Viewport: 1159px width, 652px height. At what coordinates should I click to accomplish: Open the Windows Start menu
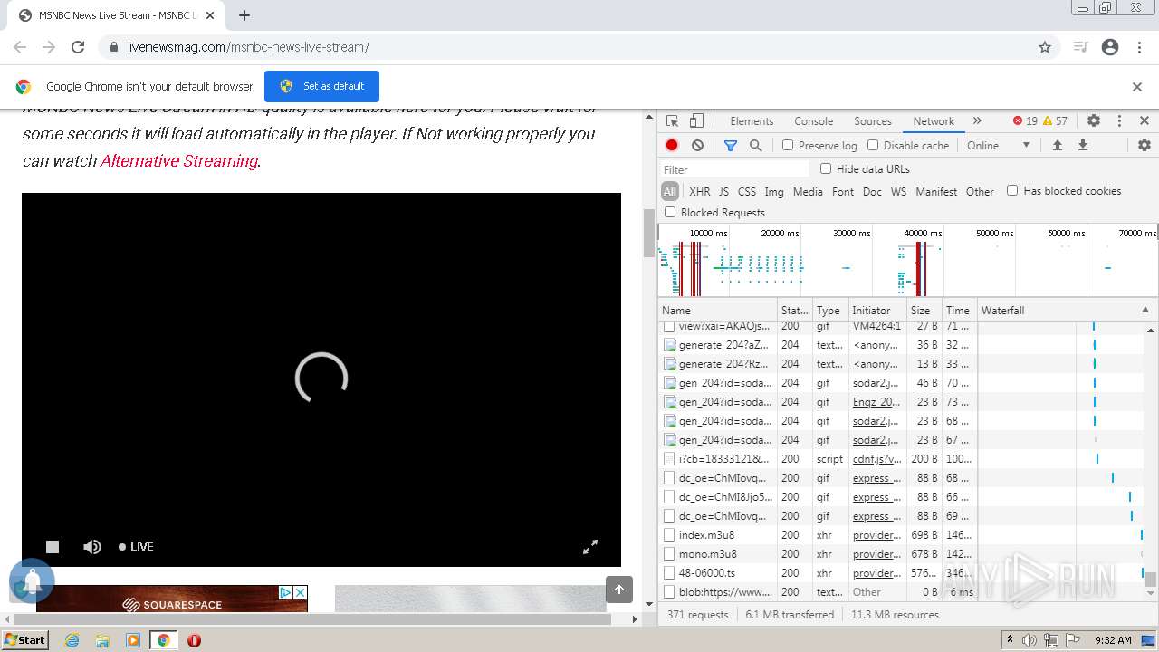(x=24, y=640)
